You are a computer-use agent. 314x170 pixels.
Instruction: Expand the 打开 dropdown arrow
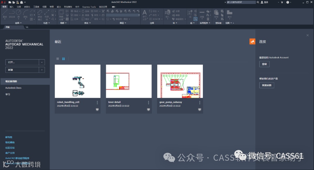tap(42, 62)
